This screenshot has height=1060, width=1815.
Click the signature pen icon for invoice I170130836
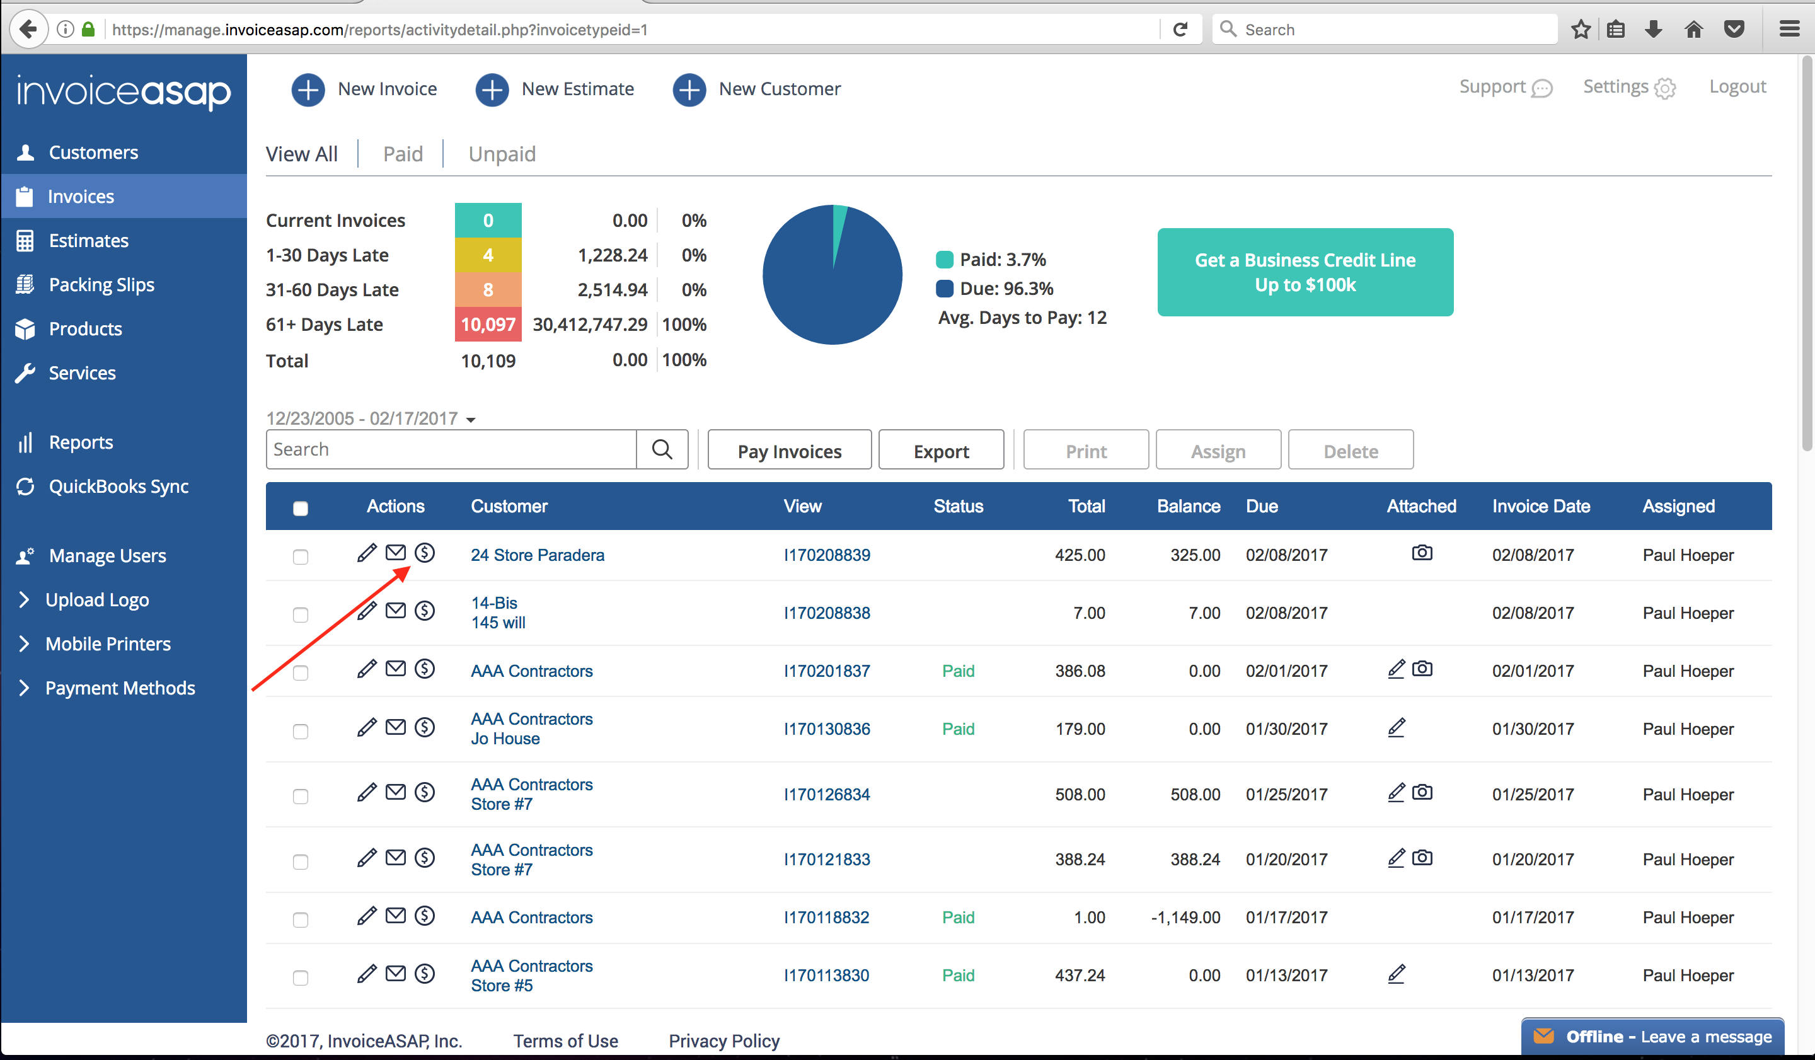pyautogui.click(x=1396, y=727)
